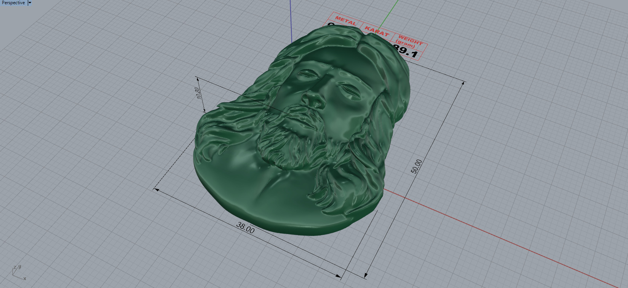This screenshot has height=288, width=628.
Task: Click the world axes icon
Action: [19, 273]
